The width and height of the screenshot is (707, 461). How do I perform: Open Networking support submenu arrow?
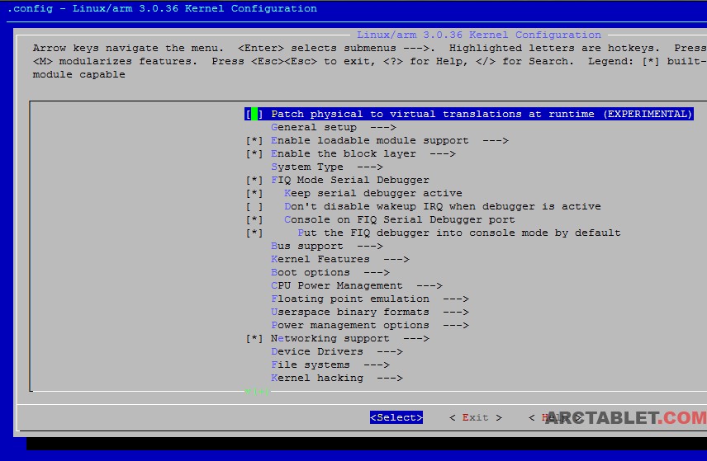coord(416,339)
